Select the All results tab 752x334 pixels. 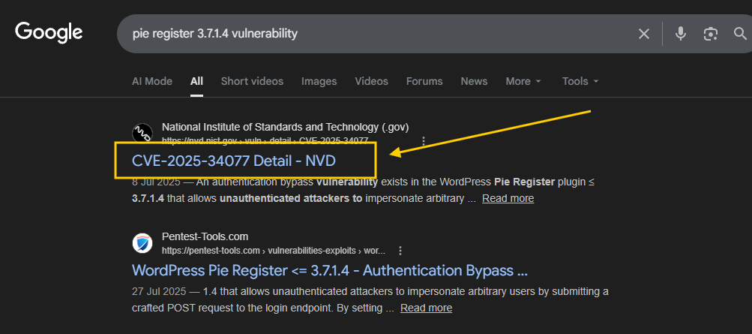(x=196, y=81)
